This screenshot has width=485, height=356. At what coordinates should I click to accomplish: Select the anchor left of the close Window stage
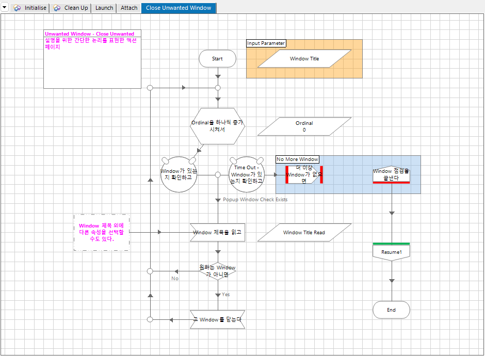tap(150, 319)
